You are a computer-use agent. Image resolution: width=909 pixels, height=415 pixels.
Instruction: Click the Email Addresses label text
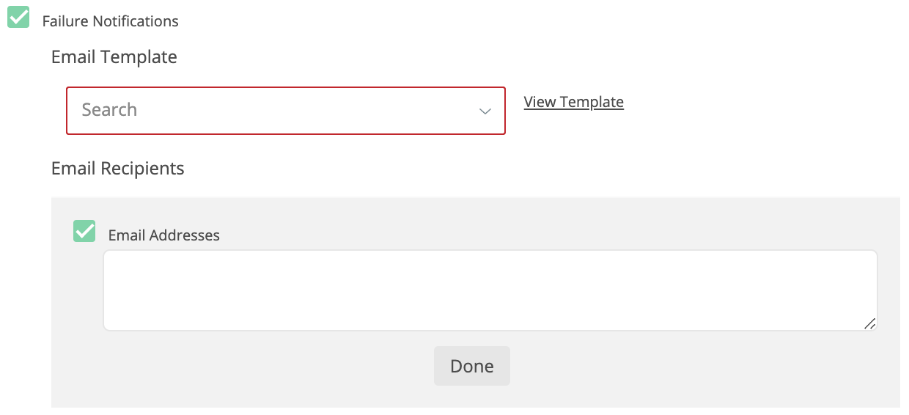tap(163, 235)
